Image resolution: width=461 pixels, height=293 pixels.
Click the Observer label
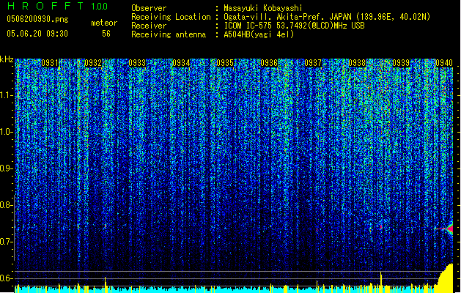pyautogui.click(x=149, y=8)
